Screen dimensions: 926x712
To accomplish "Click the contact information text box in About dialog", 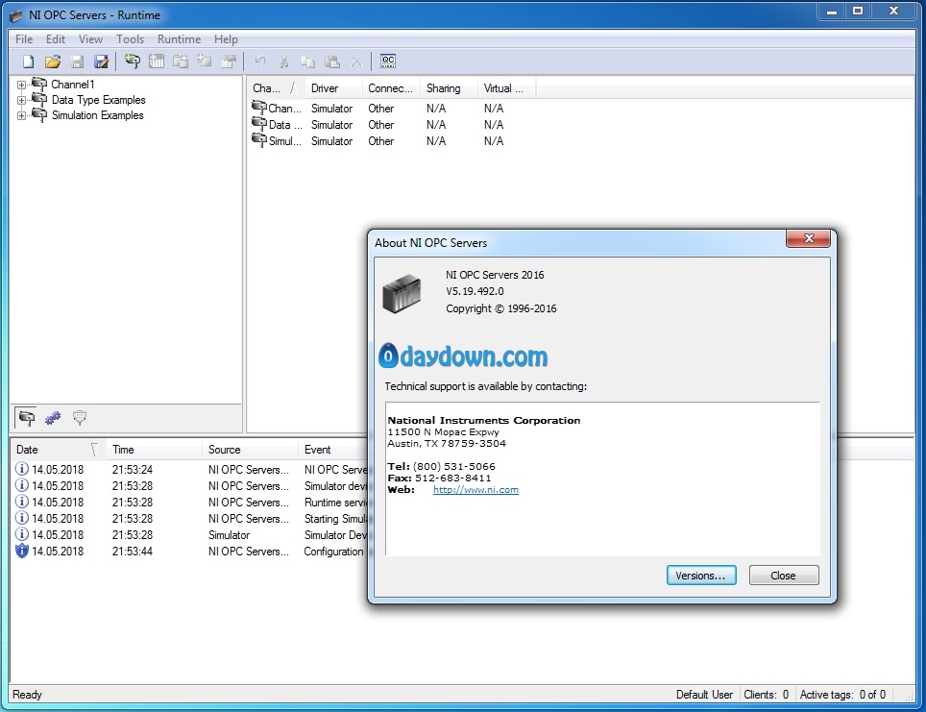I will (602, 479).
